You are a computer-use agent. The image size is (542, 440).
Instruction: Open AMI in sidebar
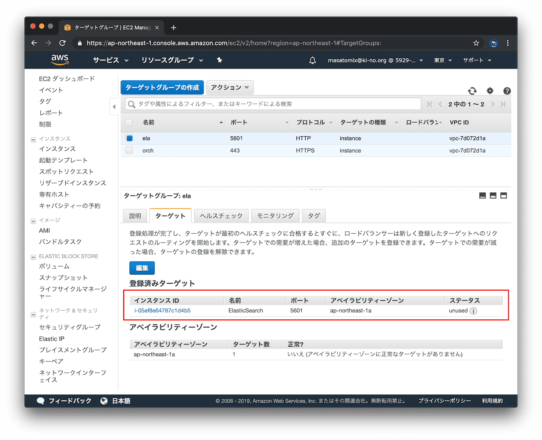(x=44, y=231)
